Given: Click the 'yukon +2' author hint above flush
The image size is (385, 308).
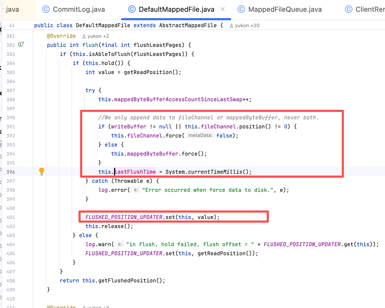Looking at the screenshot, I should coord(96,36).
